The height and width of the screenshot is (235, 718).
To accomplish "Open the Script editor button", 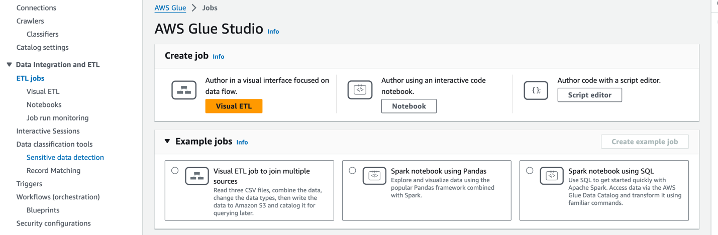I will (589, 95).
